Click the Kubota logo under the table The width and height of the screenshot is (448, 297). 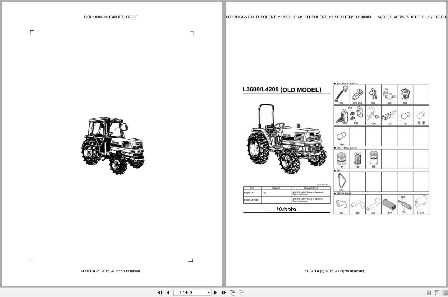(x=286, y=209)
